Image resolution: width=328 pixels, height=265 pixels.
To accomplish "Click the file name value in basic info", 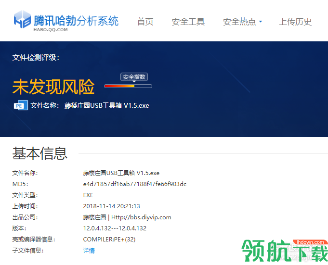I will [x=121, y=173].
